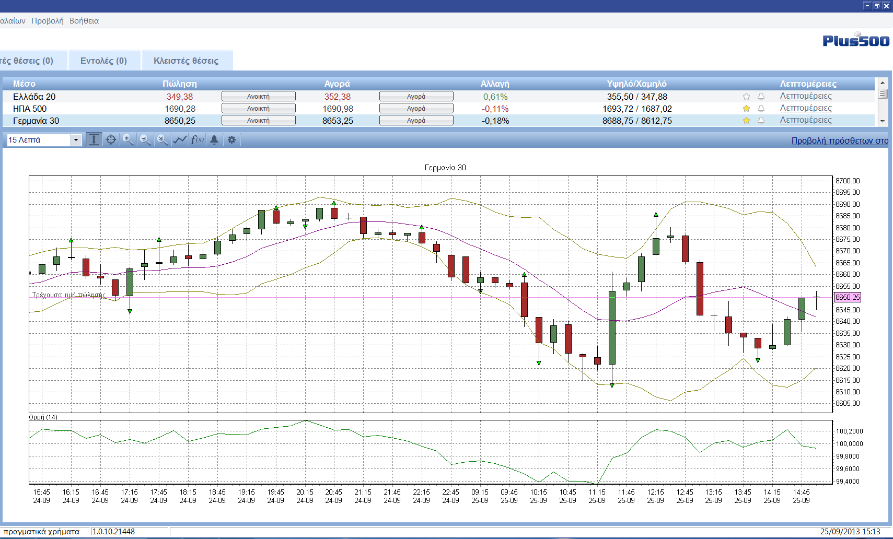Toggle the auto-scale vertical fit tool
The height and width of the screenshot is (539, 893).
94,139
